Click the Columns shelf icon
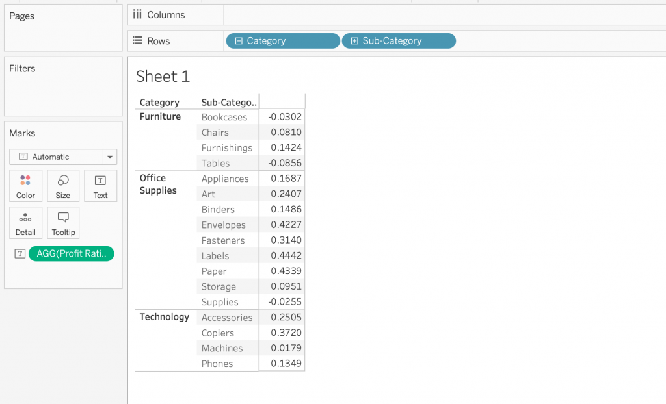Screen dimensions: 666x404 [137, 14]
